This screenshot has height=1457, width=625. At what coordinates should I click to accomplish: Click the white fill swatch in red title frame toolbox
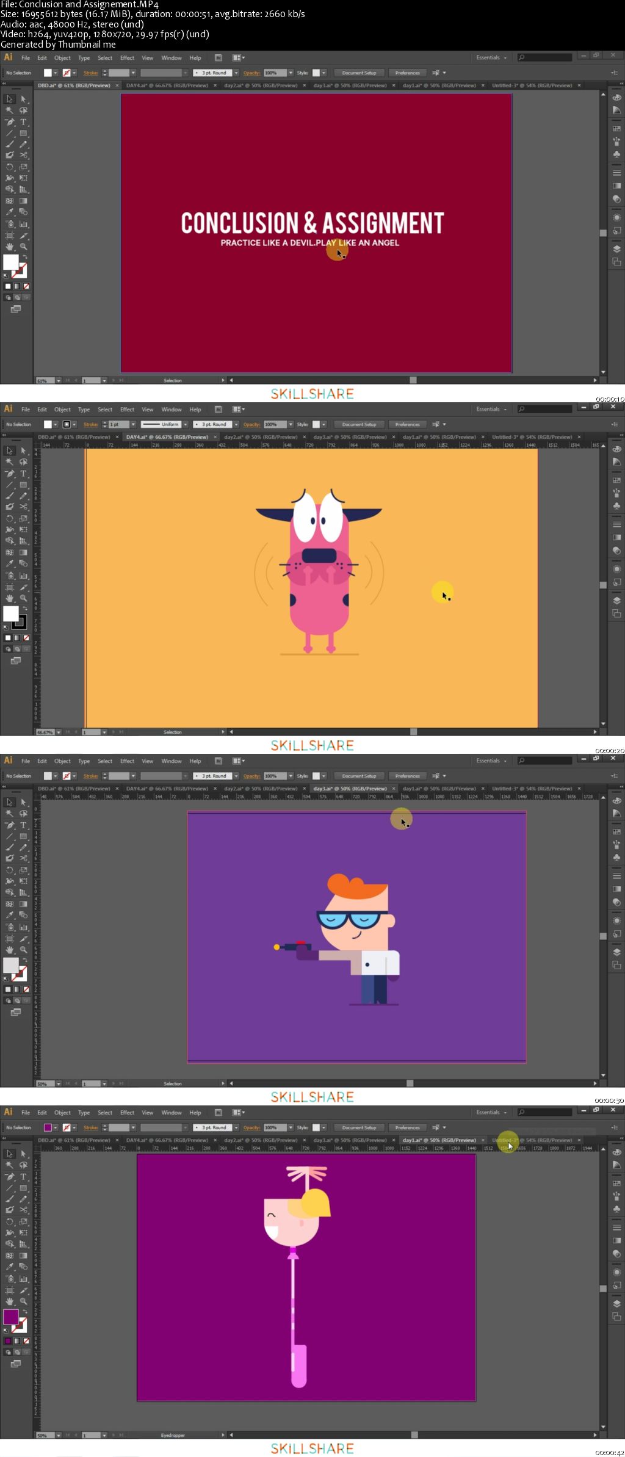point(11,262)
